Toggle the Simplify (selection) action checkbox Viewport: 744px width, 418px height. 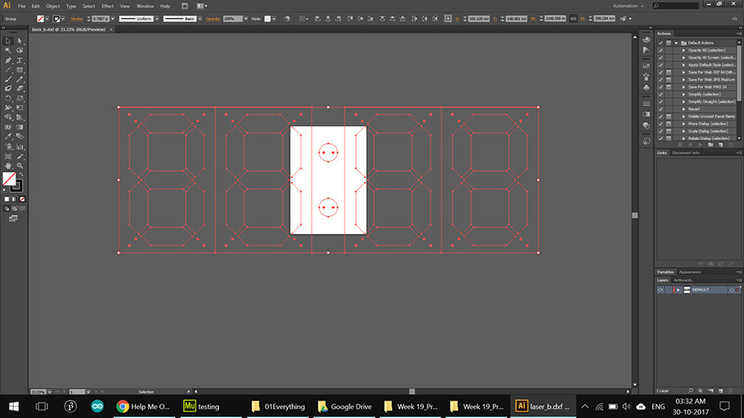coord(661,94)
